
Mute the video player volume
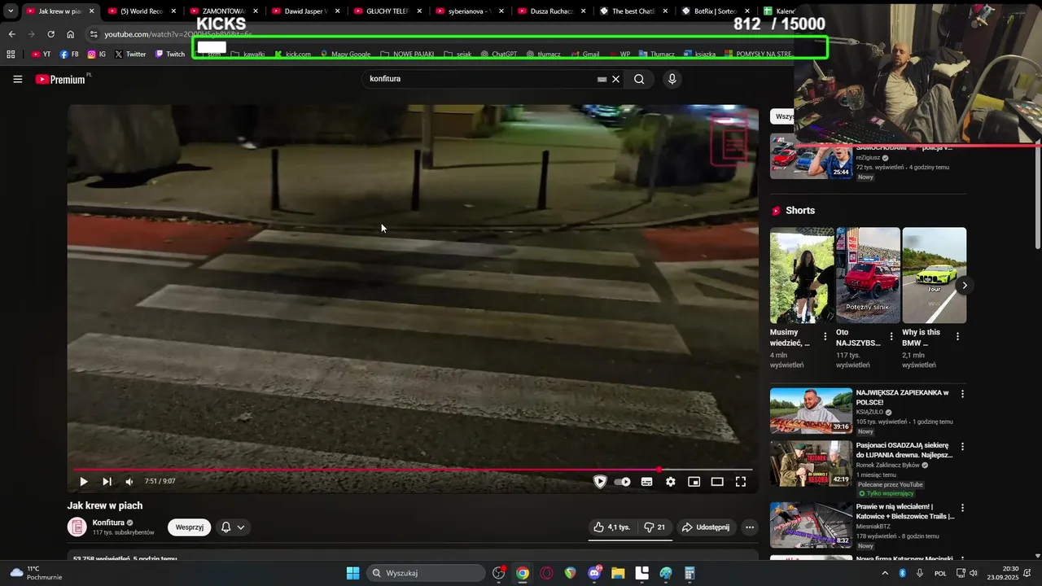[x=129, y=482]
